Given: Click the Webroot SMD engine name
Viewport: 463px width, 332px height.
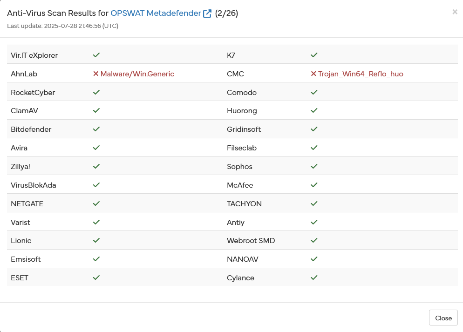Looking at the screenshot, I should (x=251, y=241).
